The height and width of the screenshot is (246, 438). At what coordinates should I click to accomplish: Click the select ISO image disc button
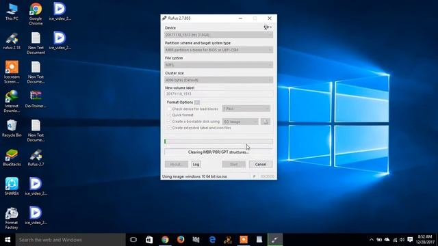266,122
